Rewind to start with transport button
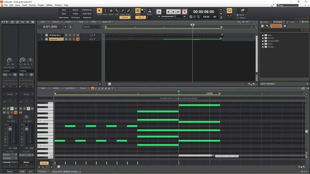 click(x=159, y=12)
